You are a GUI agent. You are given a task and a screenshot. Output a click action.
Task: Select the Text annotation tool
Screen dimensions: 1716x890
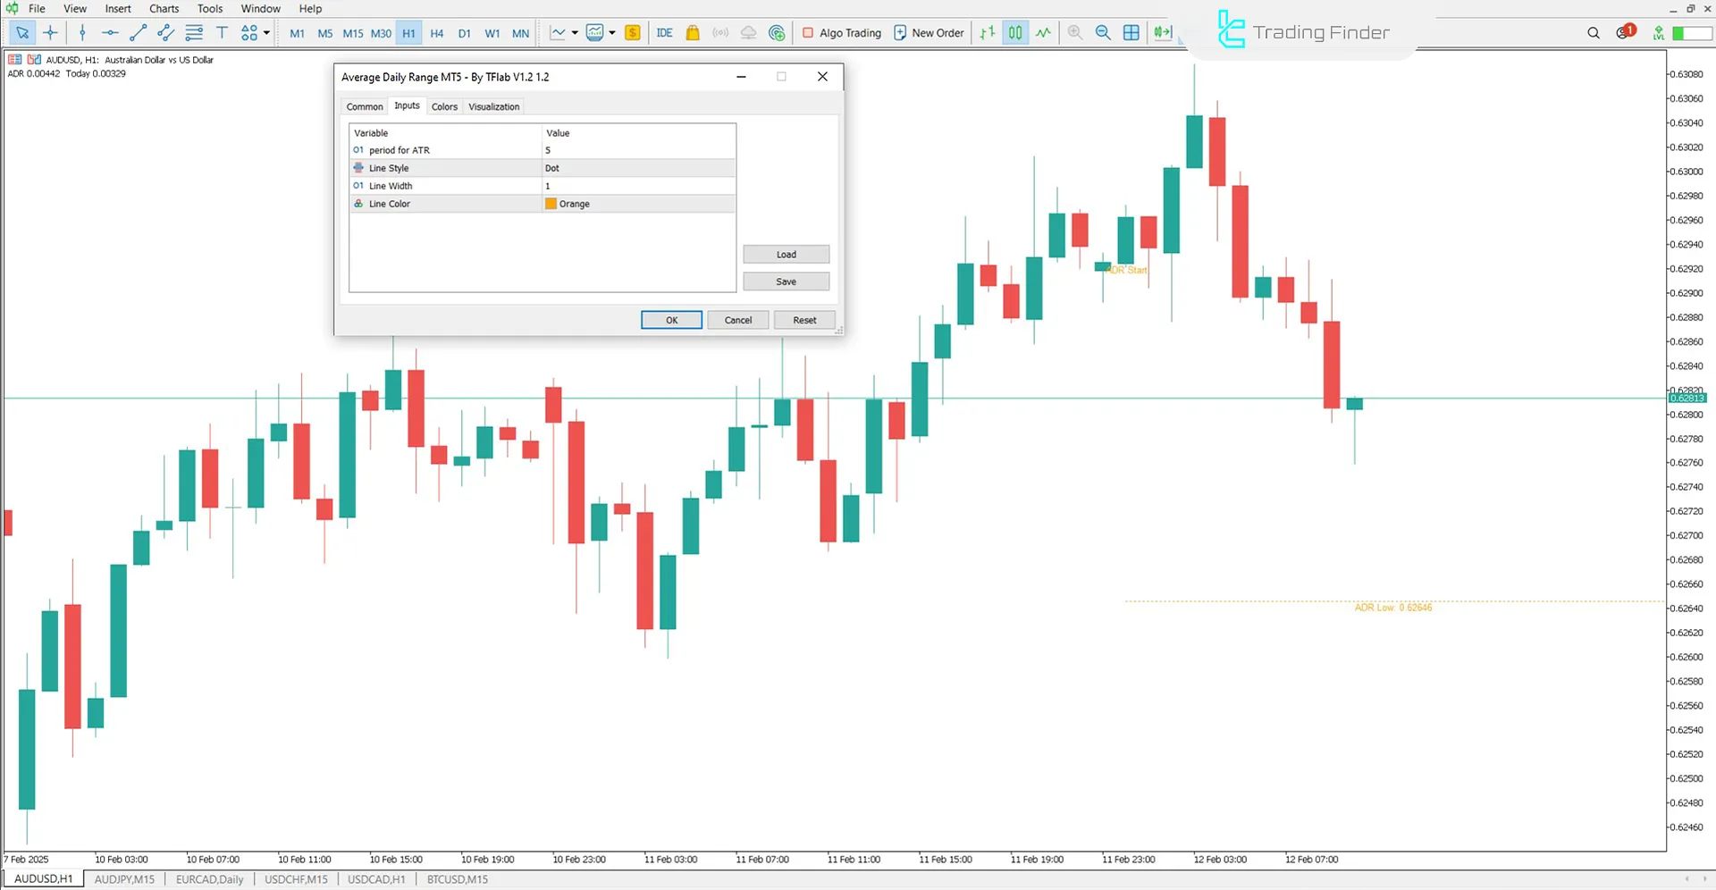[222, 32]
